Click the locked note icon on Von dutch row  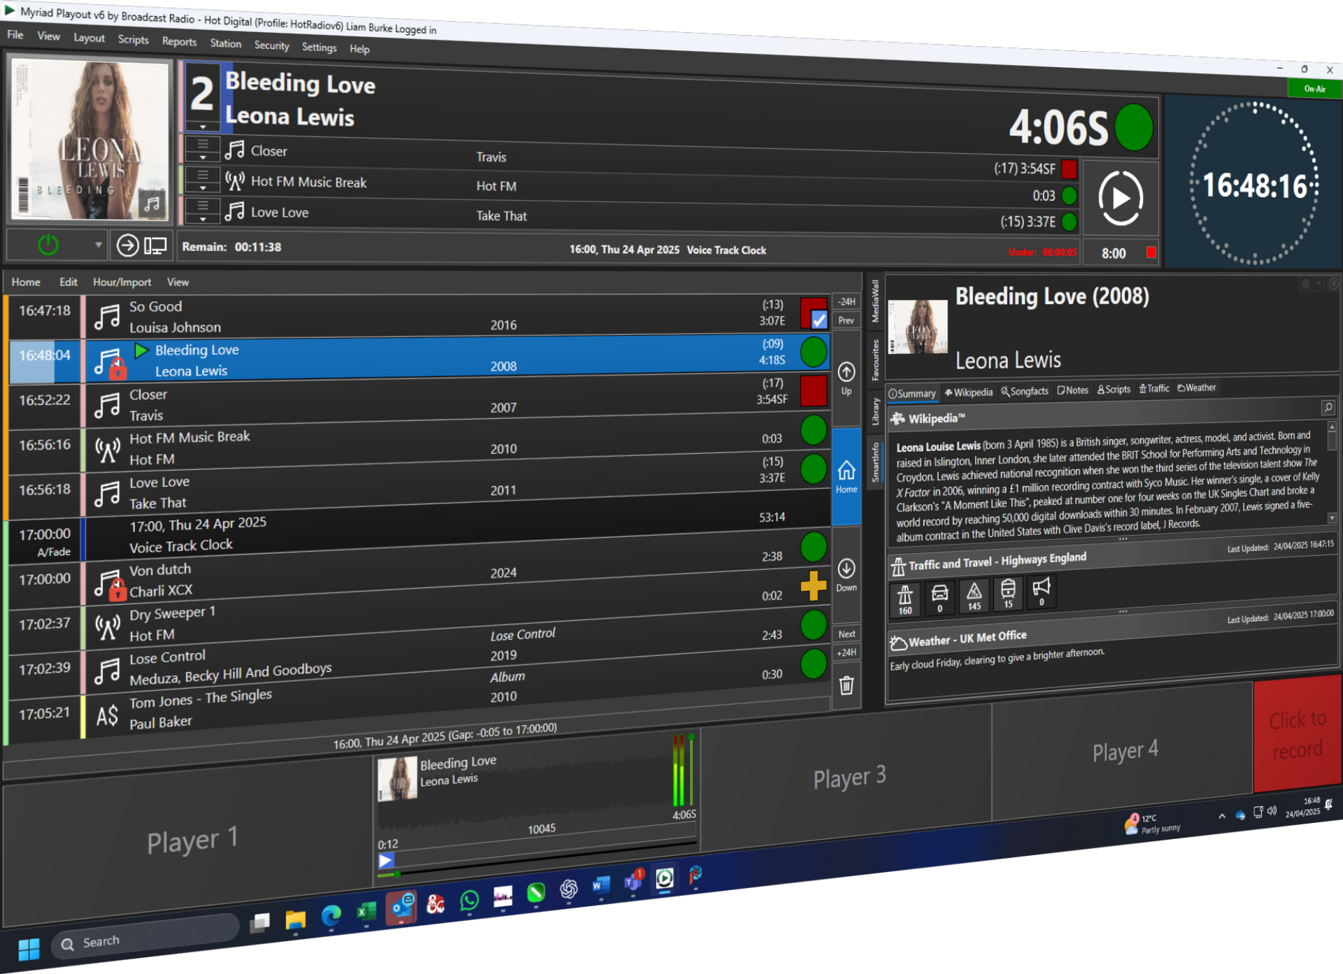(x=109, y=585)
